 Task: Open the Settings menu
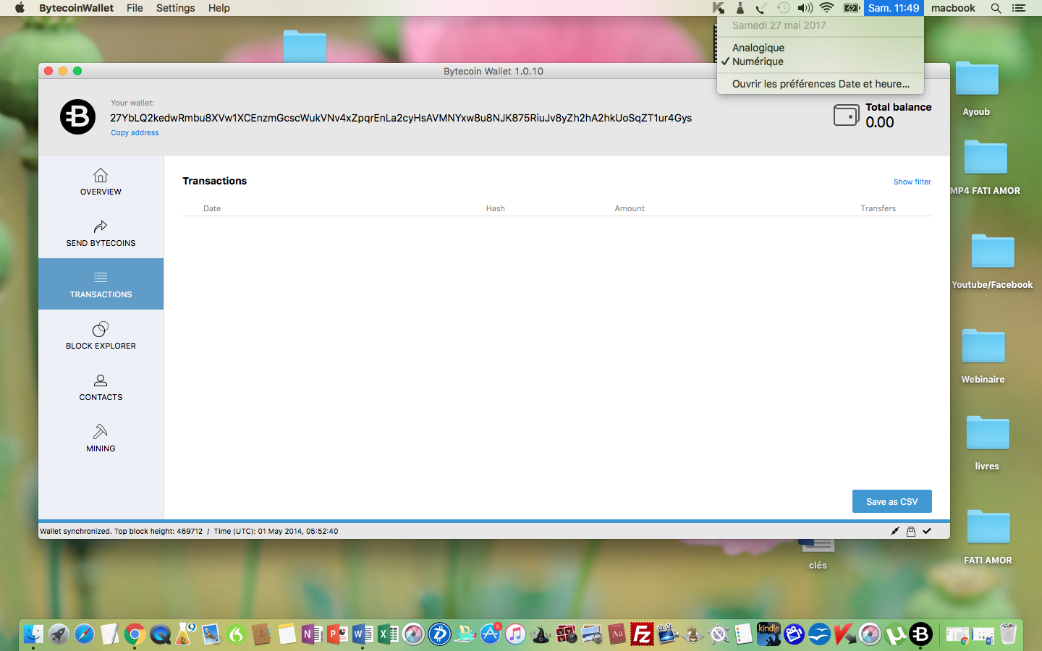pos(175,8)
